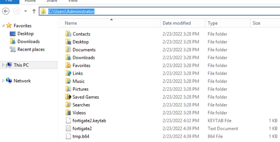Click the KEYTAB File type cell
This screenshot has width=280, height=142.
[219, 120]
